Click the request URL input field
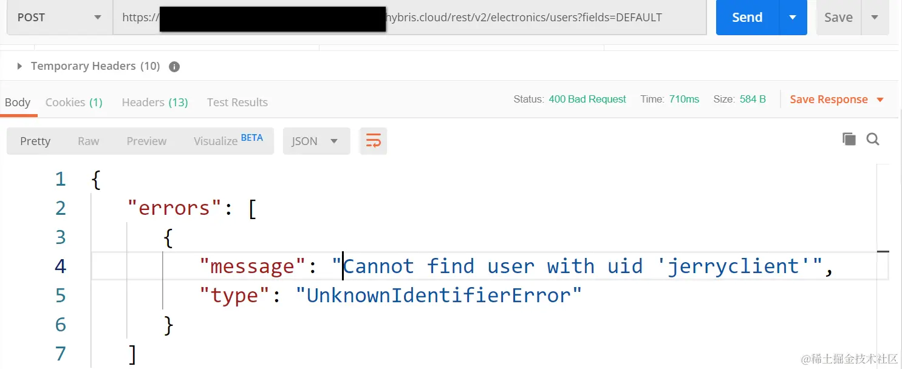902x369 pixels. 409,18
